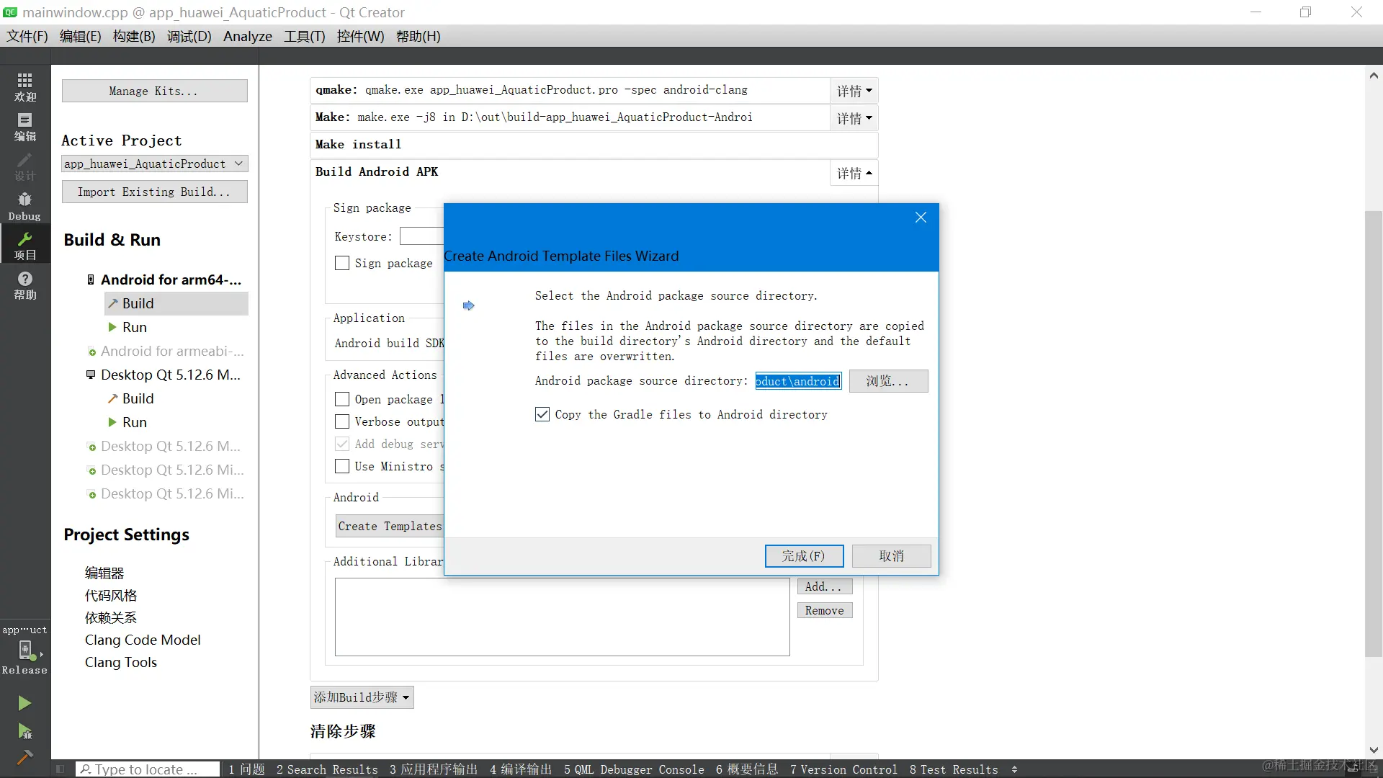This screenshot has width=1383, height=778.
Task: Open the Analyze menu
Action: 247,36
